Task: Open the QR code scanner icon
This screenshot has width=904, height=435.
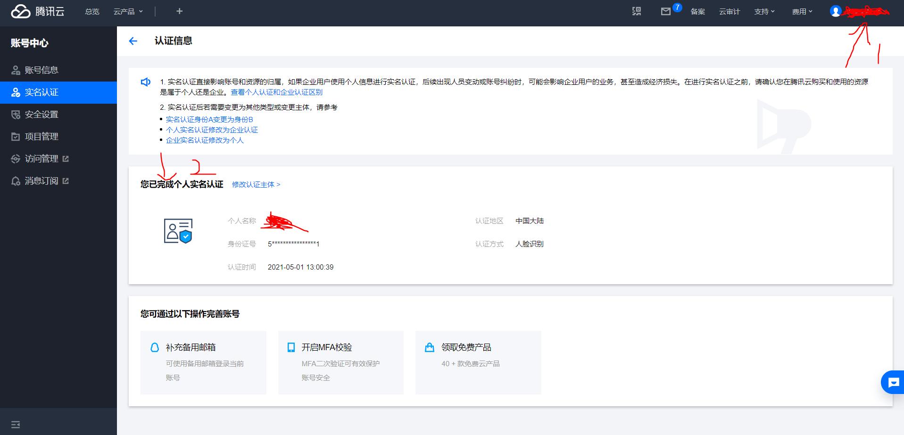Action: point(637,11)
